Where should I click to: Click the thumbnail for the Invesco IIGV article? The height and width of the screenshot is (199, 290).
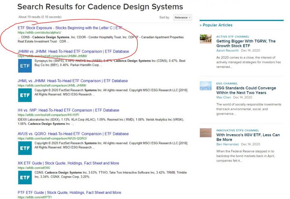pos(206,133)
